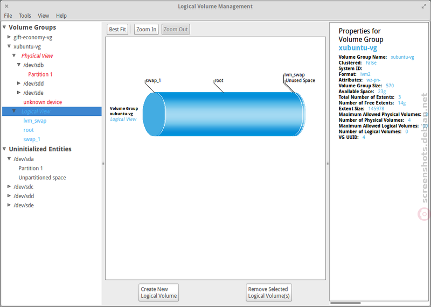Click the Volume Groups heading
Screen dimensions: 431x307
(32, 27)
